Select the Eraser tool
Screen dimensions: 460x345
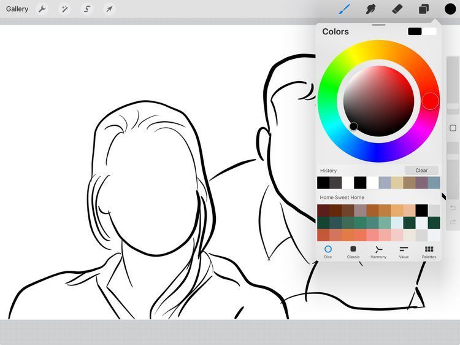397,9
